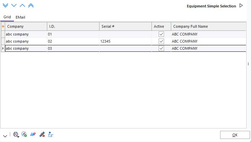Image resolution: width=251 pixels, height=142 pixels.
Task: Click the single down chevron arrow
Action: 14,6
